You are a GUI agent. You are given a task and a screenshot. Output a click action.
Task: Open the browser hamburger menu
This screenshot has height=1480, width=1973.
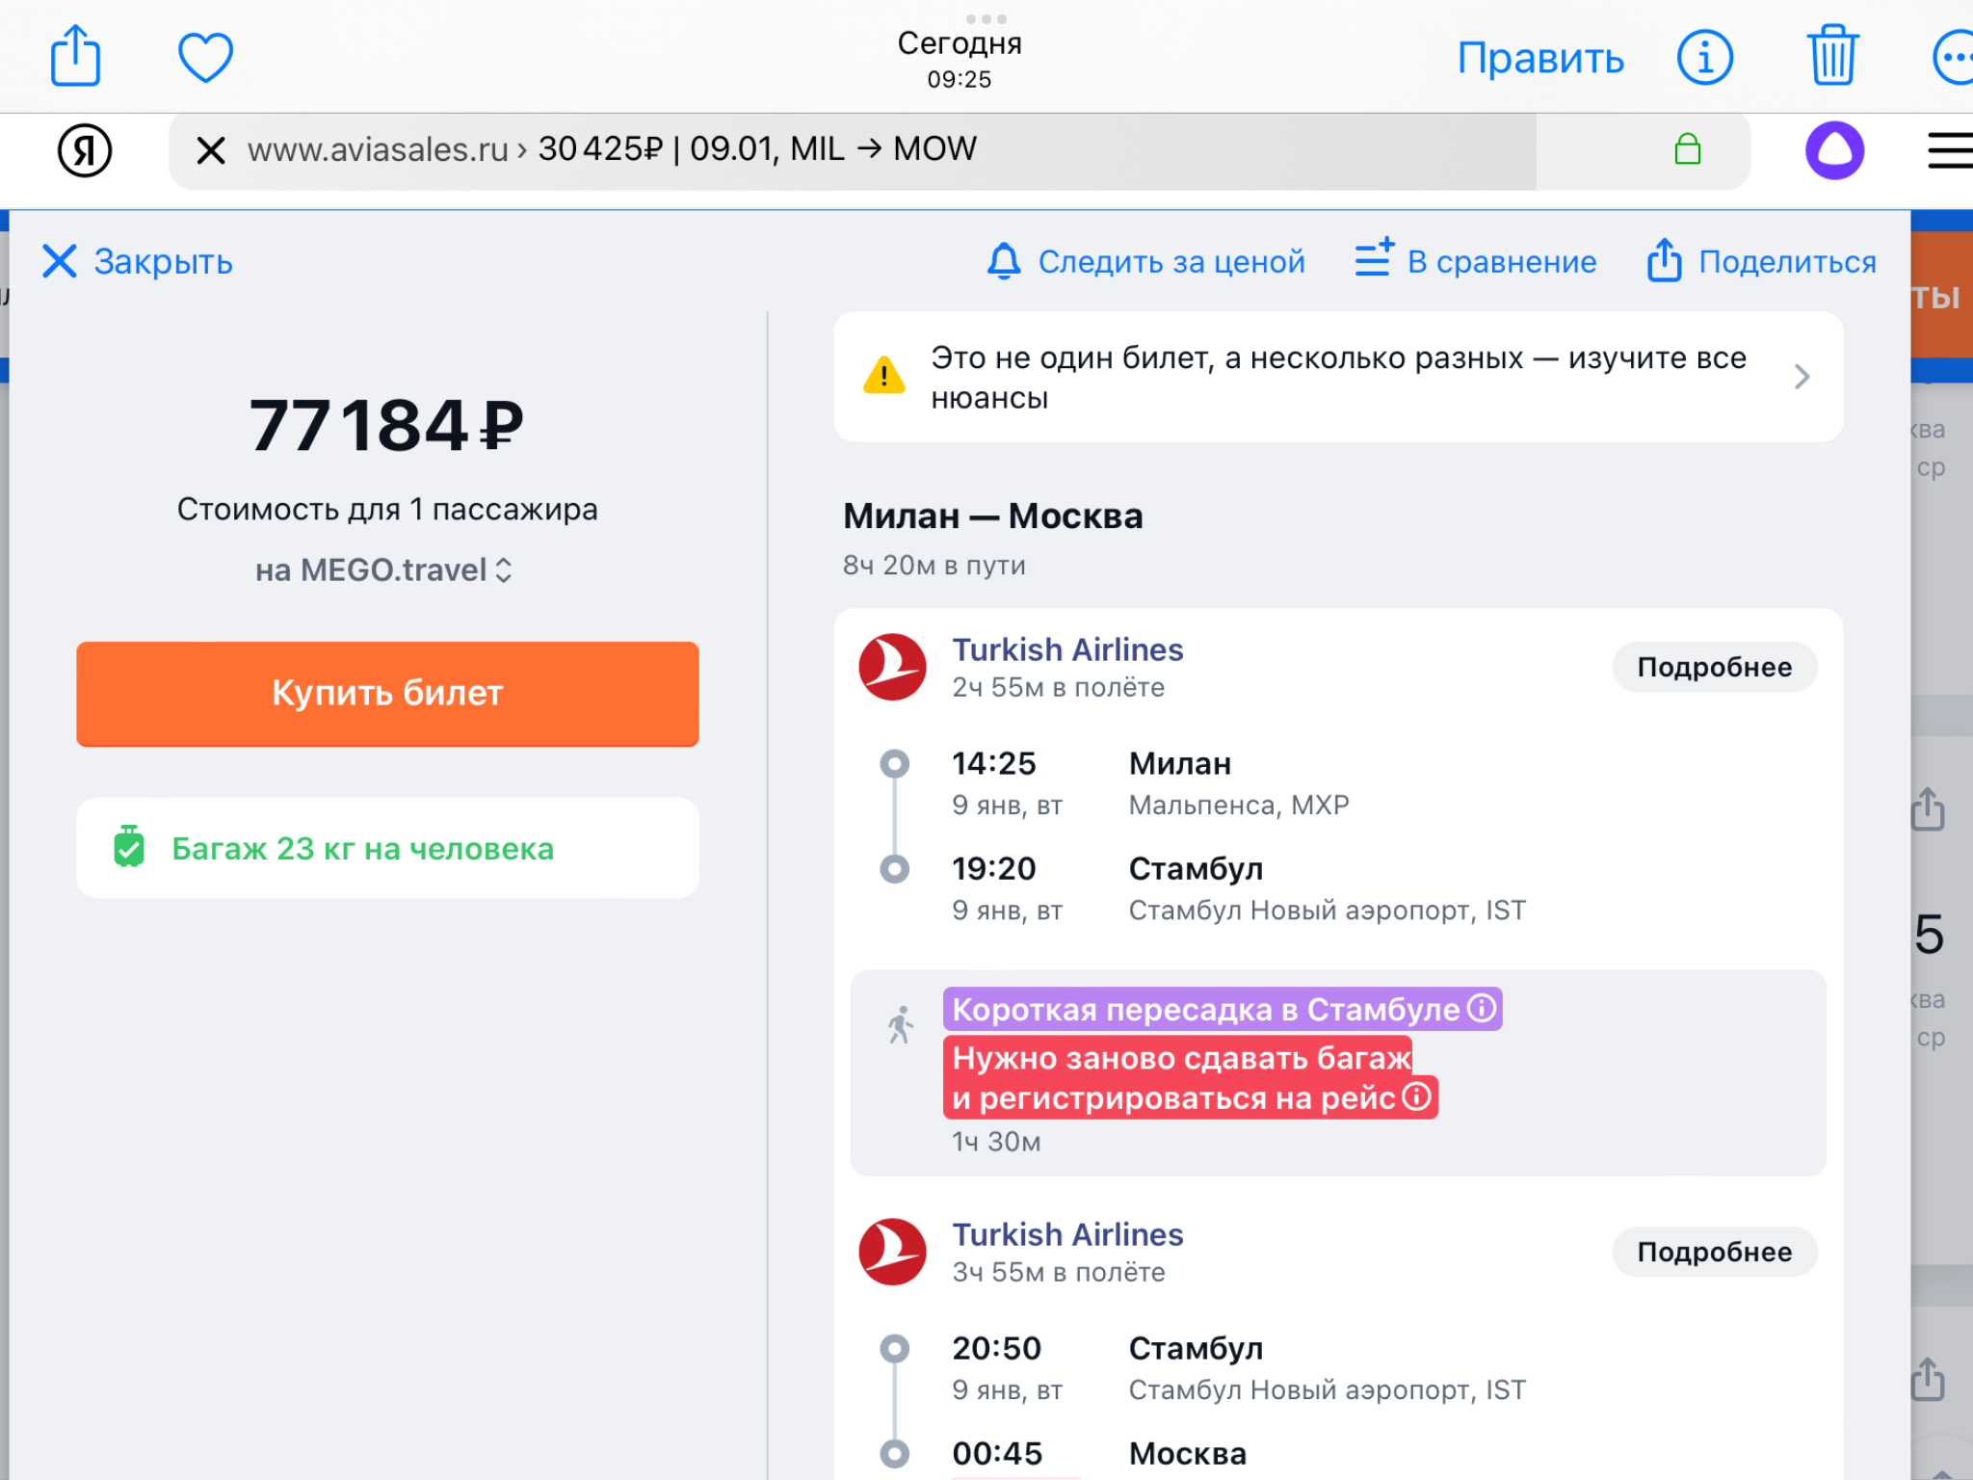[x=1950, y=150]
